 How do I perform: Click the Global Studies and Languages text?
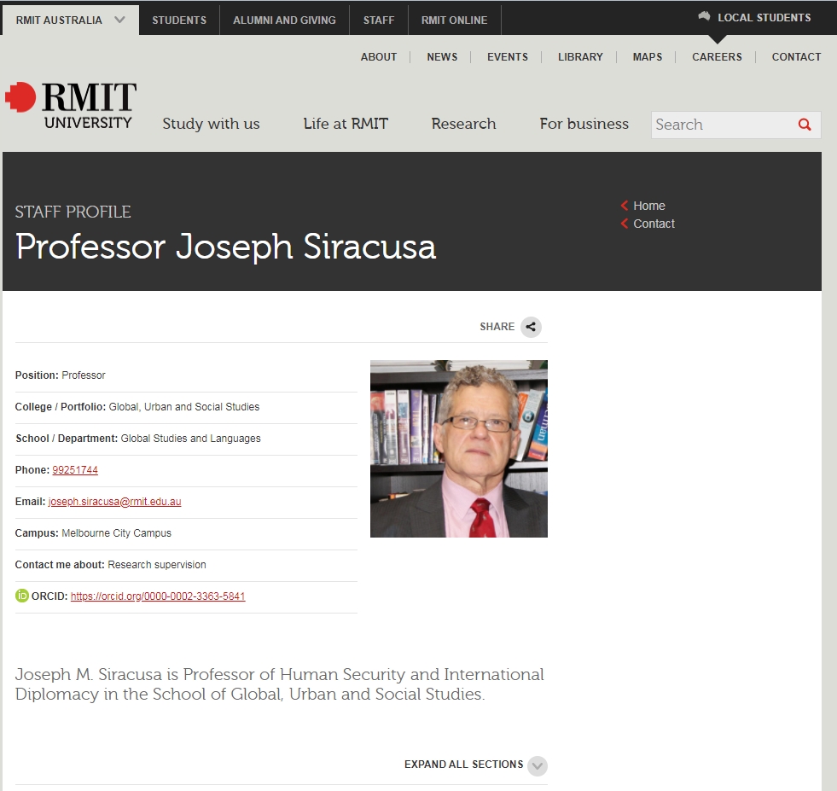[190, 439]
